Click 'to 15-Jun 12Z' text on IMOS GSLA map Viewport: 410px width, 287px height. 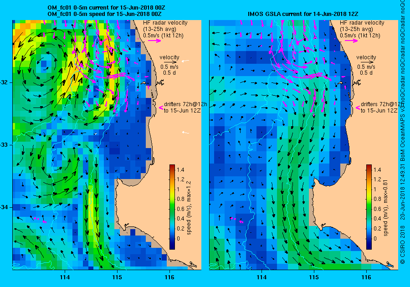point(379,111)
